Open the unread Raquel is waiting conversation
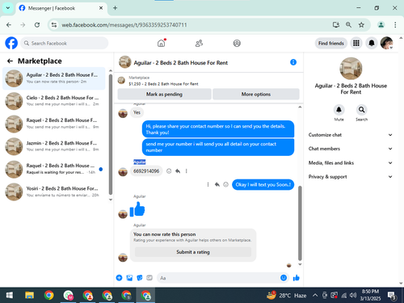 pyautogui.click(x=54, y=169)
